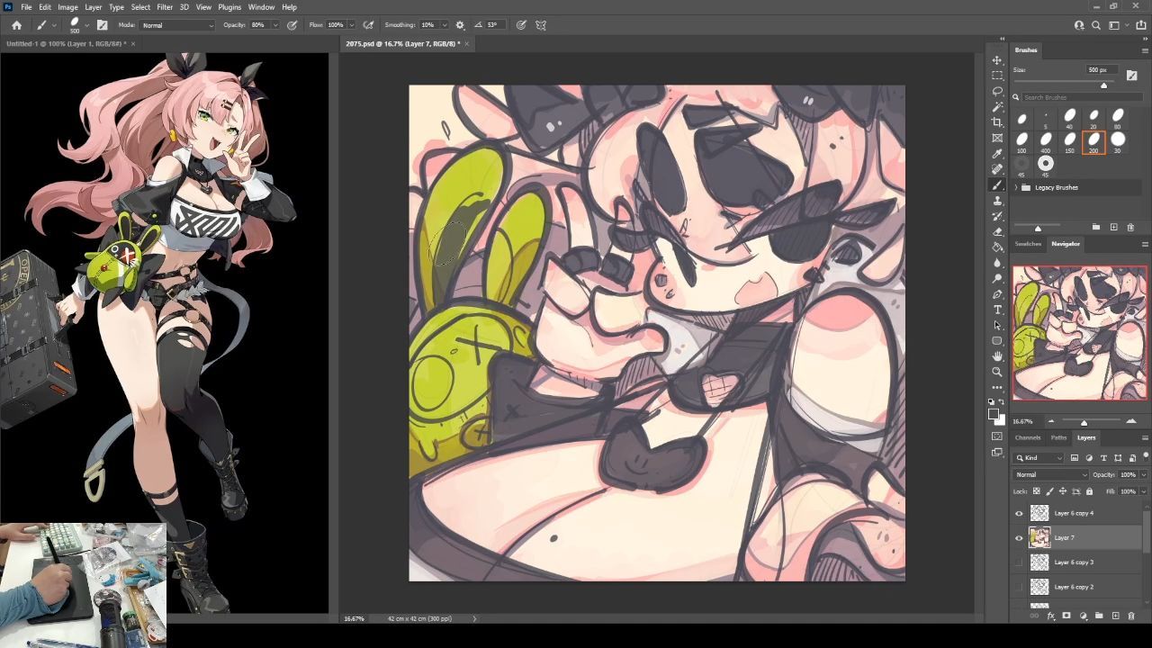1152x648 pixels.
Task: Create new layer from Layers panel footer
Action: click(x=1115, y=616)
